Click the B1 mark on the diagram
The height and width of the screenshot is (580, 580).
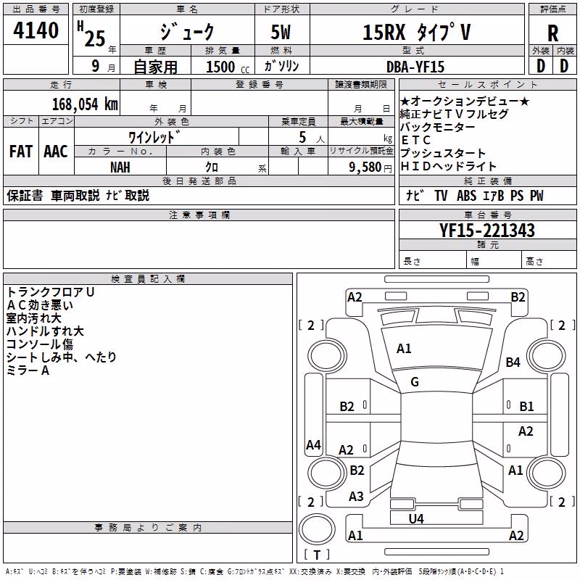(526, 407)
